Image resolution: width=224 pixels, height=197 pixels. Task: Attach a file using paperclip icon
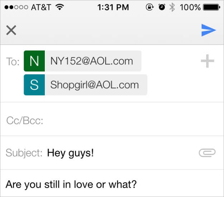(x=207, y=153)
